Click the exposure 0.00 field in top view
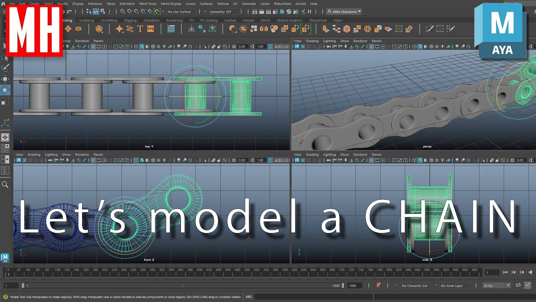Viewport: 536px width, 302px height. point(242,47)
